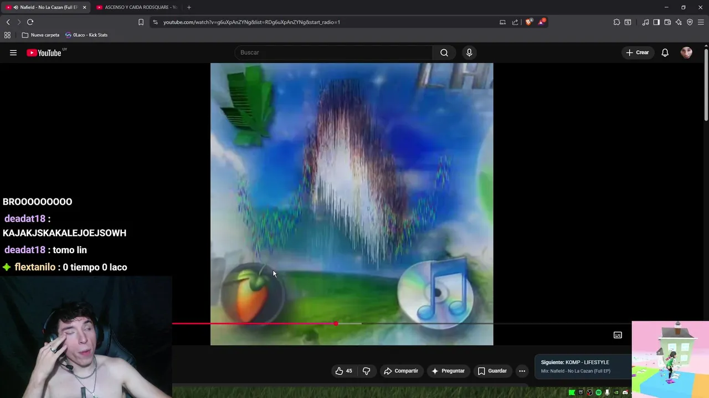
Task: Open the apps grid in bookmarks bar
Action: click(x=7, y=35)
